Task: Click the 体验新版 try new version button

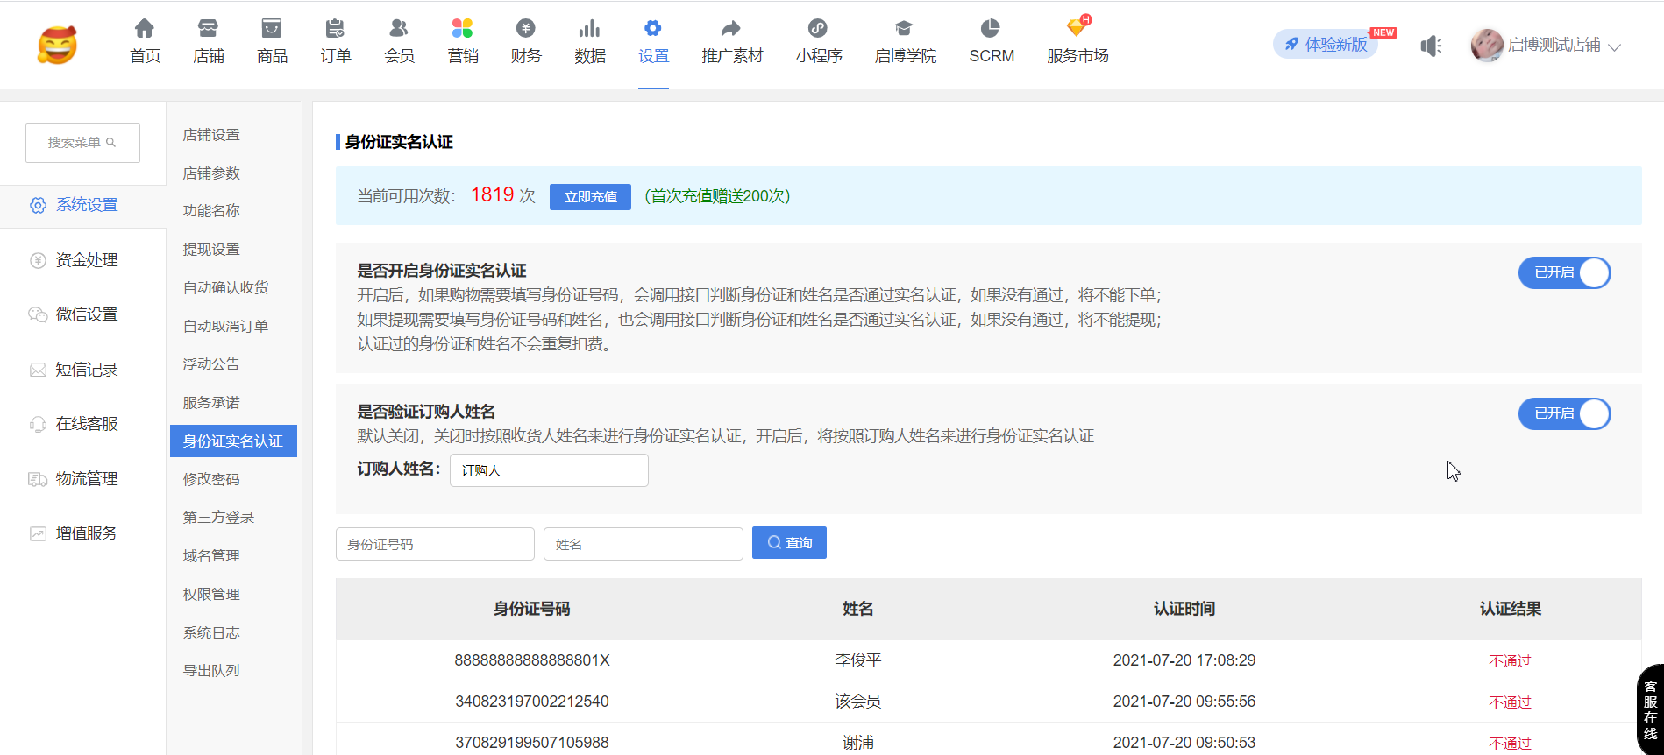Action: tap(1326, 45)
